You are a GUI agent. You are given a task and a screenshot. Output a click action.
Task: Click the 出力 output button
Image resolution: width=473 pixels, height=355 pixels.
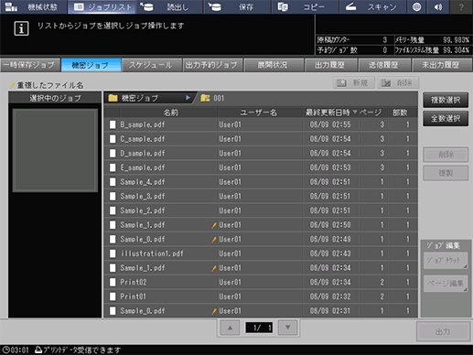(x=443, y=331)
